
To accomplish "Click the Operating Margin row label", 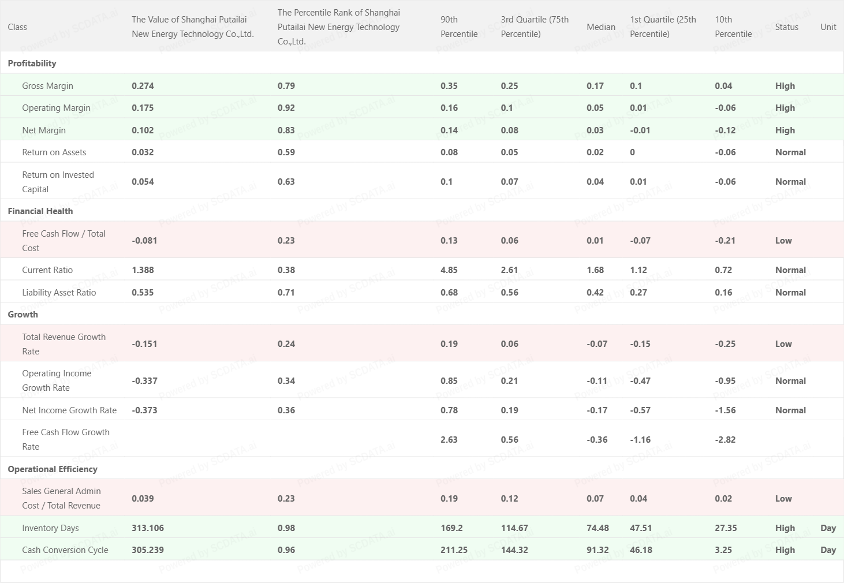I will [56, 108].
